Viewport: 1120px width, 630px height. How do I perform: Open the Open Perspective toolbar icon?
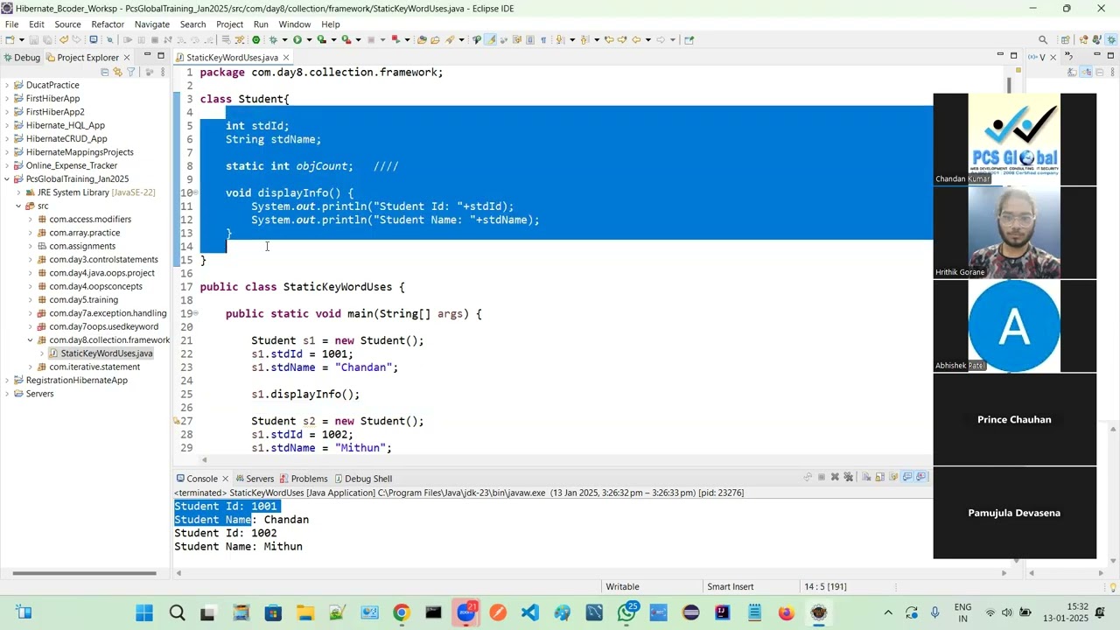[1065, 39]
